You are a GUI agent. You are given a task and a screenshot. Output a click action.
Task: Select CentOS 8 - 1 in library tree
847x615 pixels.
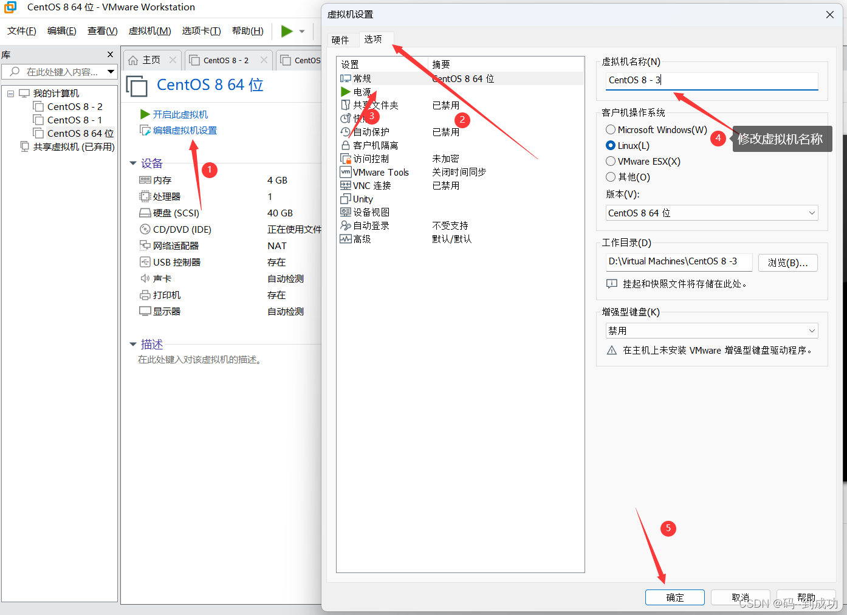(x=75, y=120)
